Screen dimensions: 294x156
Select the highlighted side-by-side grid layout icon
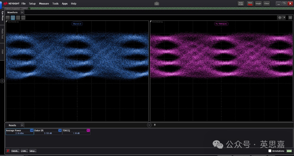[x=13, y=18]
